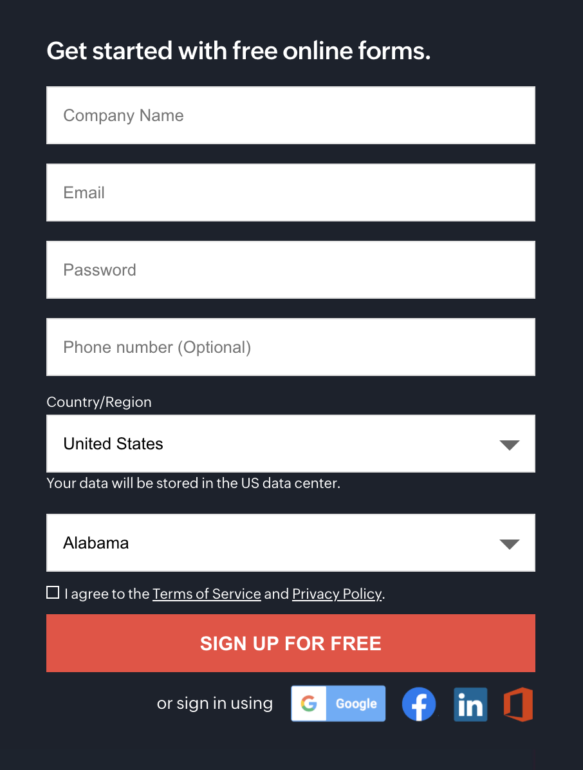
Task: Click the 'I agree to the' label text
Action: coord(107,594)
